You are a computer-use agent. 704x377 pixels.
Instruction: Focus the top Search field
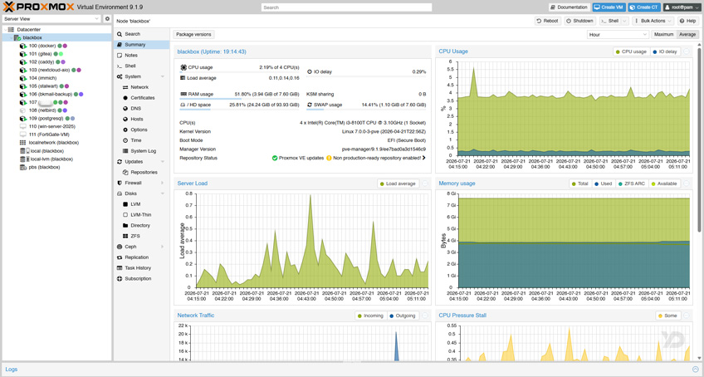point(347,7)
